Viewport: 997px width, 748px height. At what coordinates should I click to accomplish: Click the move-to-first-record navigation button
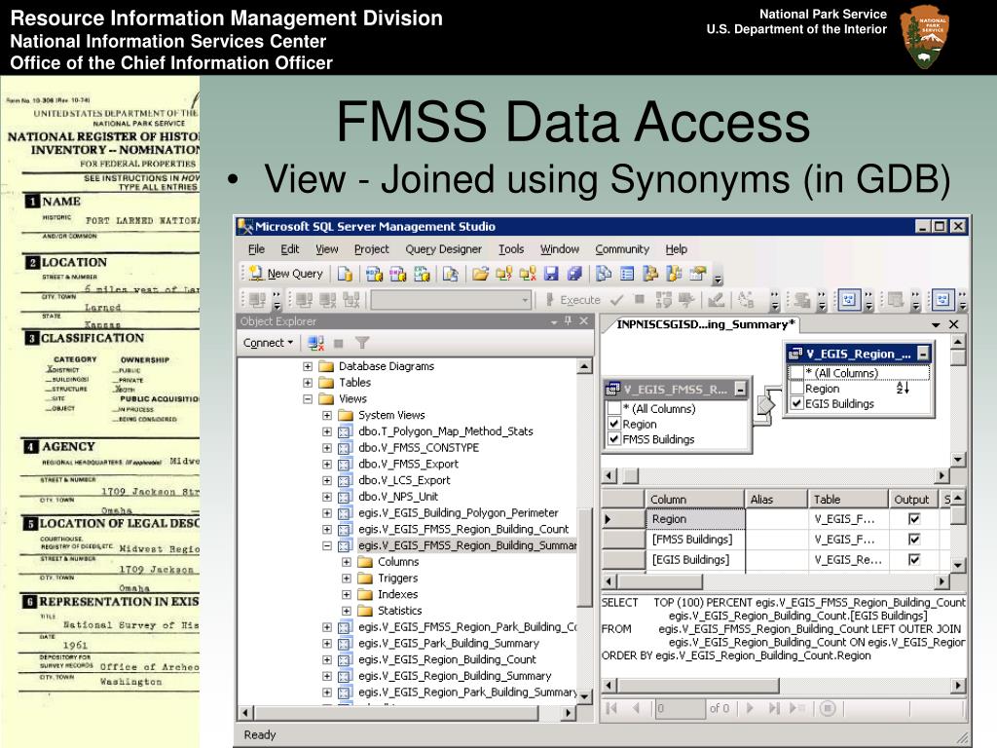[611, 708]
